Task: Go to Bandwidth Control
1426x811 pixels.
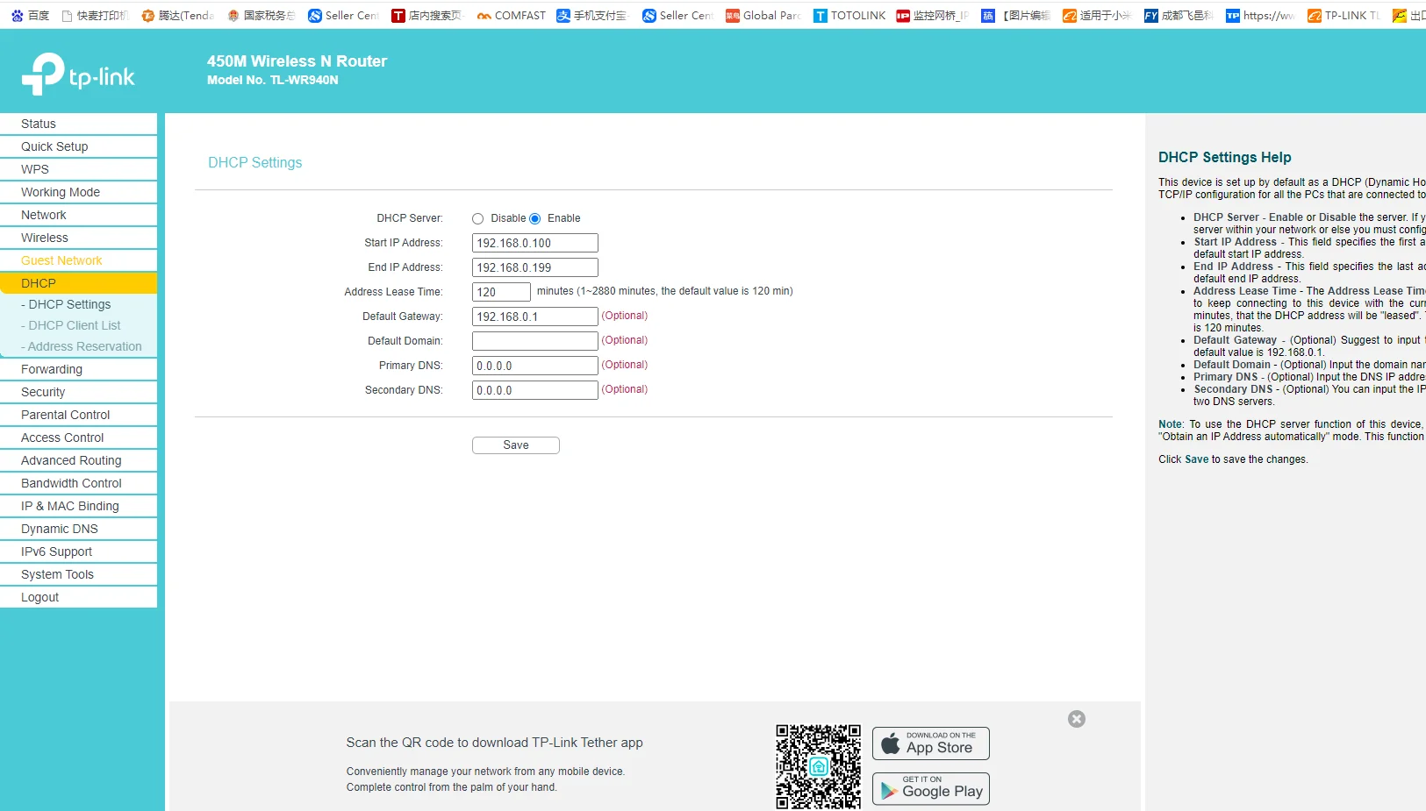Action: click(78, 483)
